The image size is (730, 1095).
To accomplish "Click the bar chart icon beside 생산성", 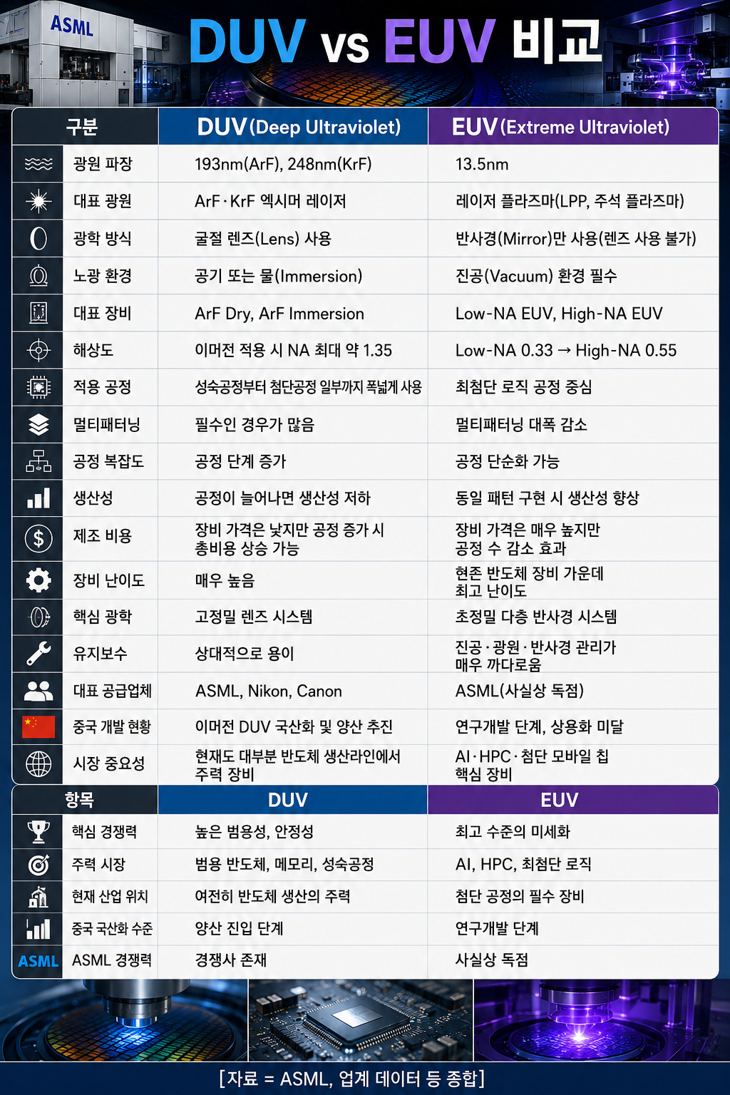I will coord(38,498).
